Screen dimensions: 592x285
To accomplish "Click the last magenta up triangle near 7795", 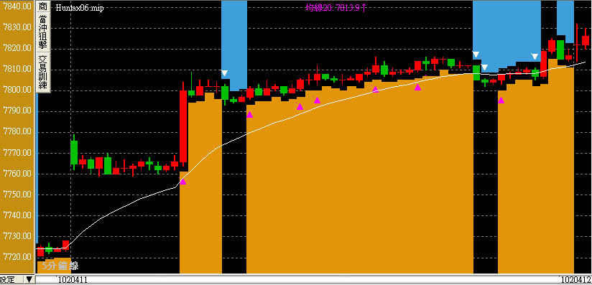I will point(501,100).
